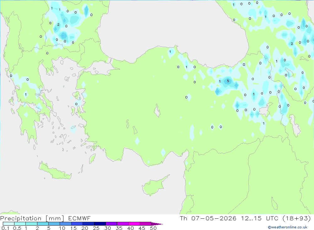The image size is (314, 230).
Task: Select the 1–2 mm legend swatch
Action: coord(31,224)
